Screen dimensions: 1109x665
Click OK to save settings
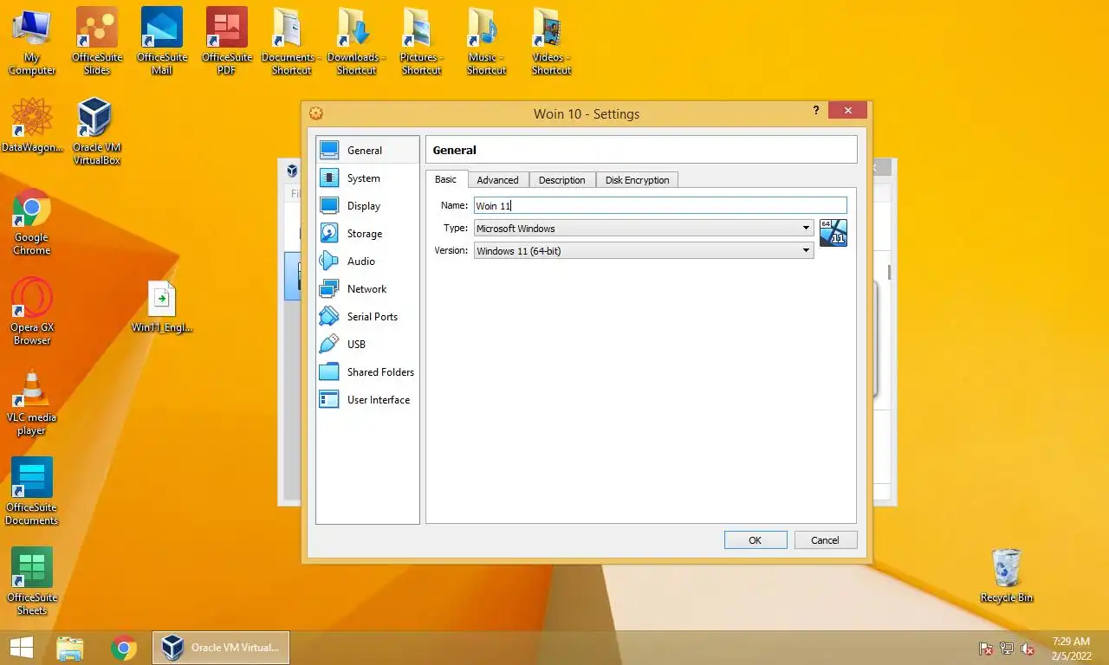click(x=756, y=539)
